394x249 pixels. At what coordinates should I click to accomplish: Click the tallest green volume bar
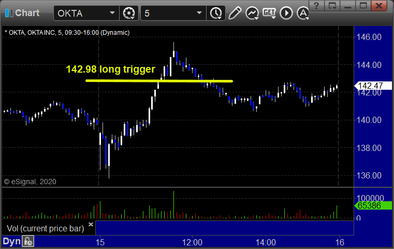pos(173,204)
